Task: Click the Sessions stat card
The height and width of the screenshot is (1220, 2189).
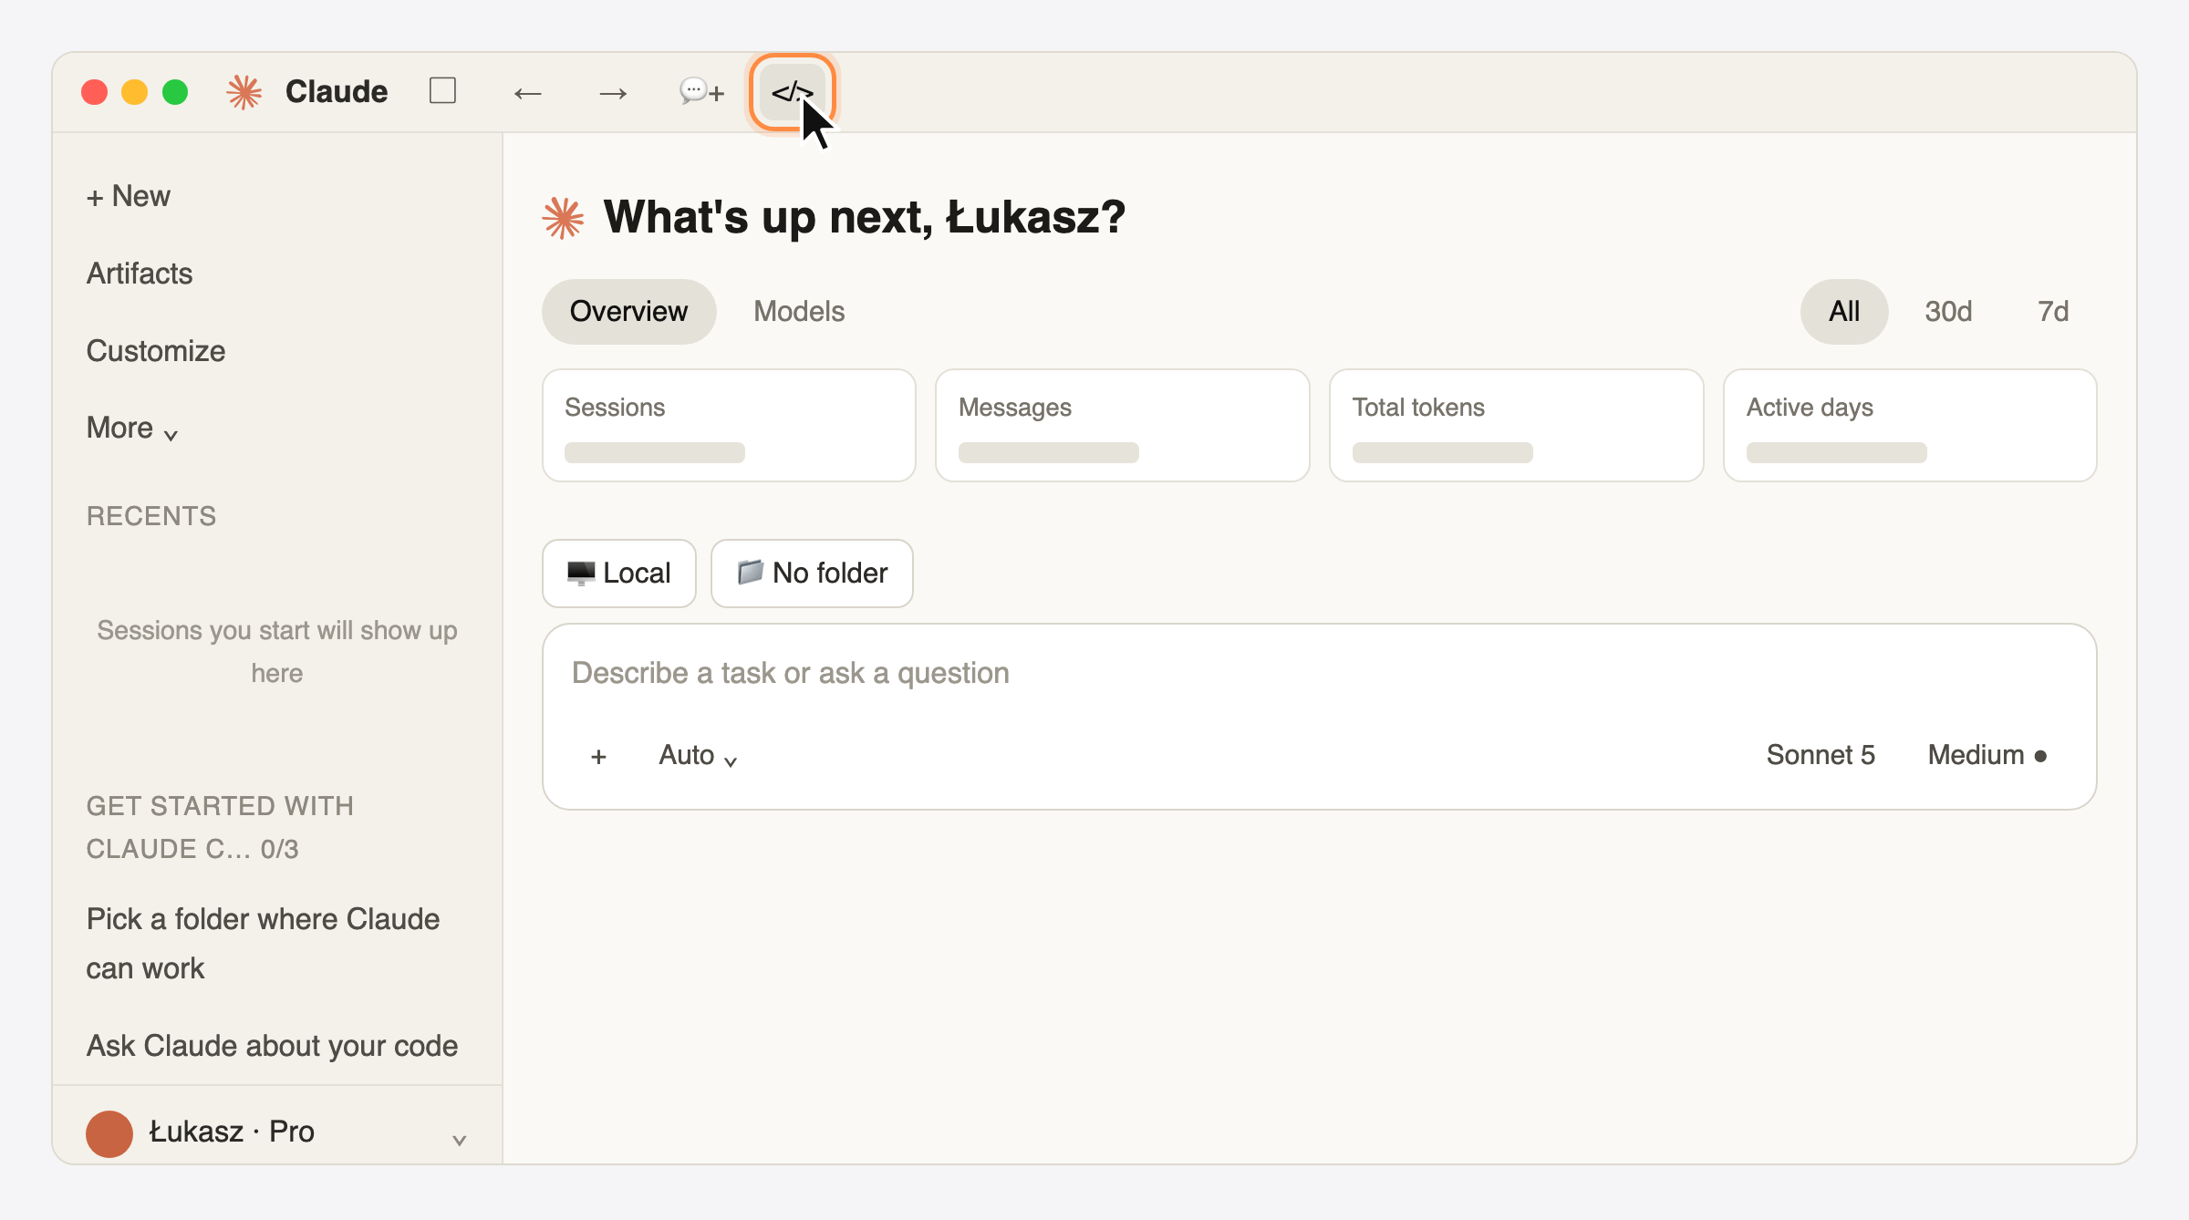Action: pos(729,426)
